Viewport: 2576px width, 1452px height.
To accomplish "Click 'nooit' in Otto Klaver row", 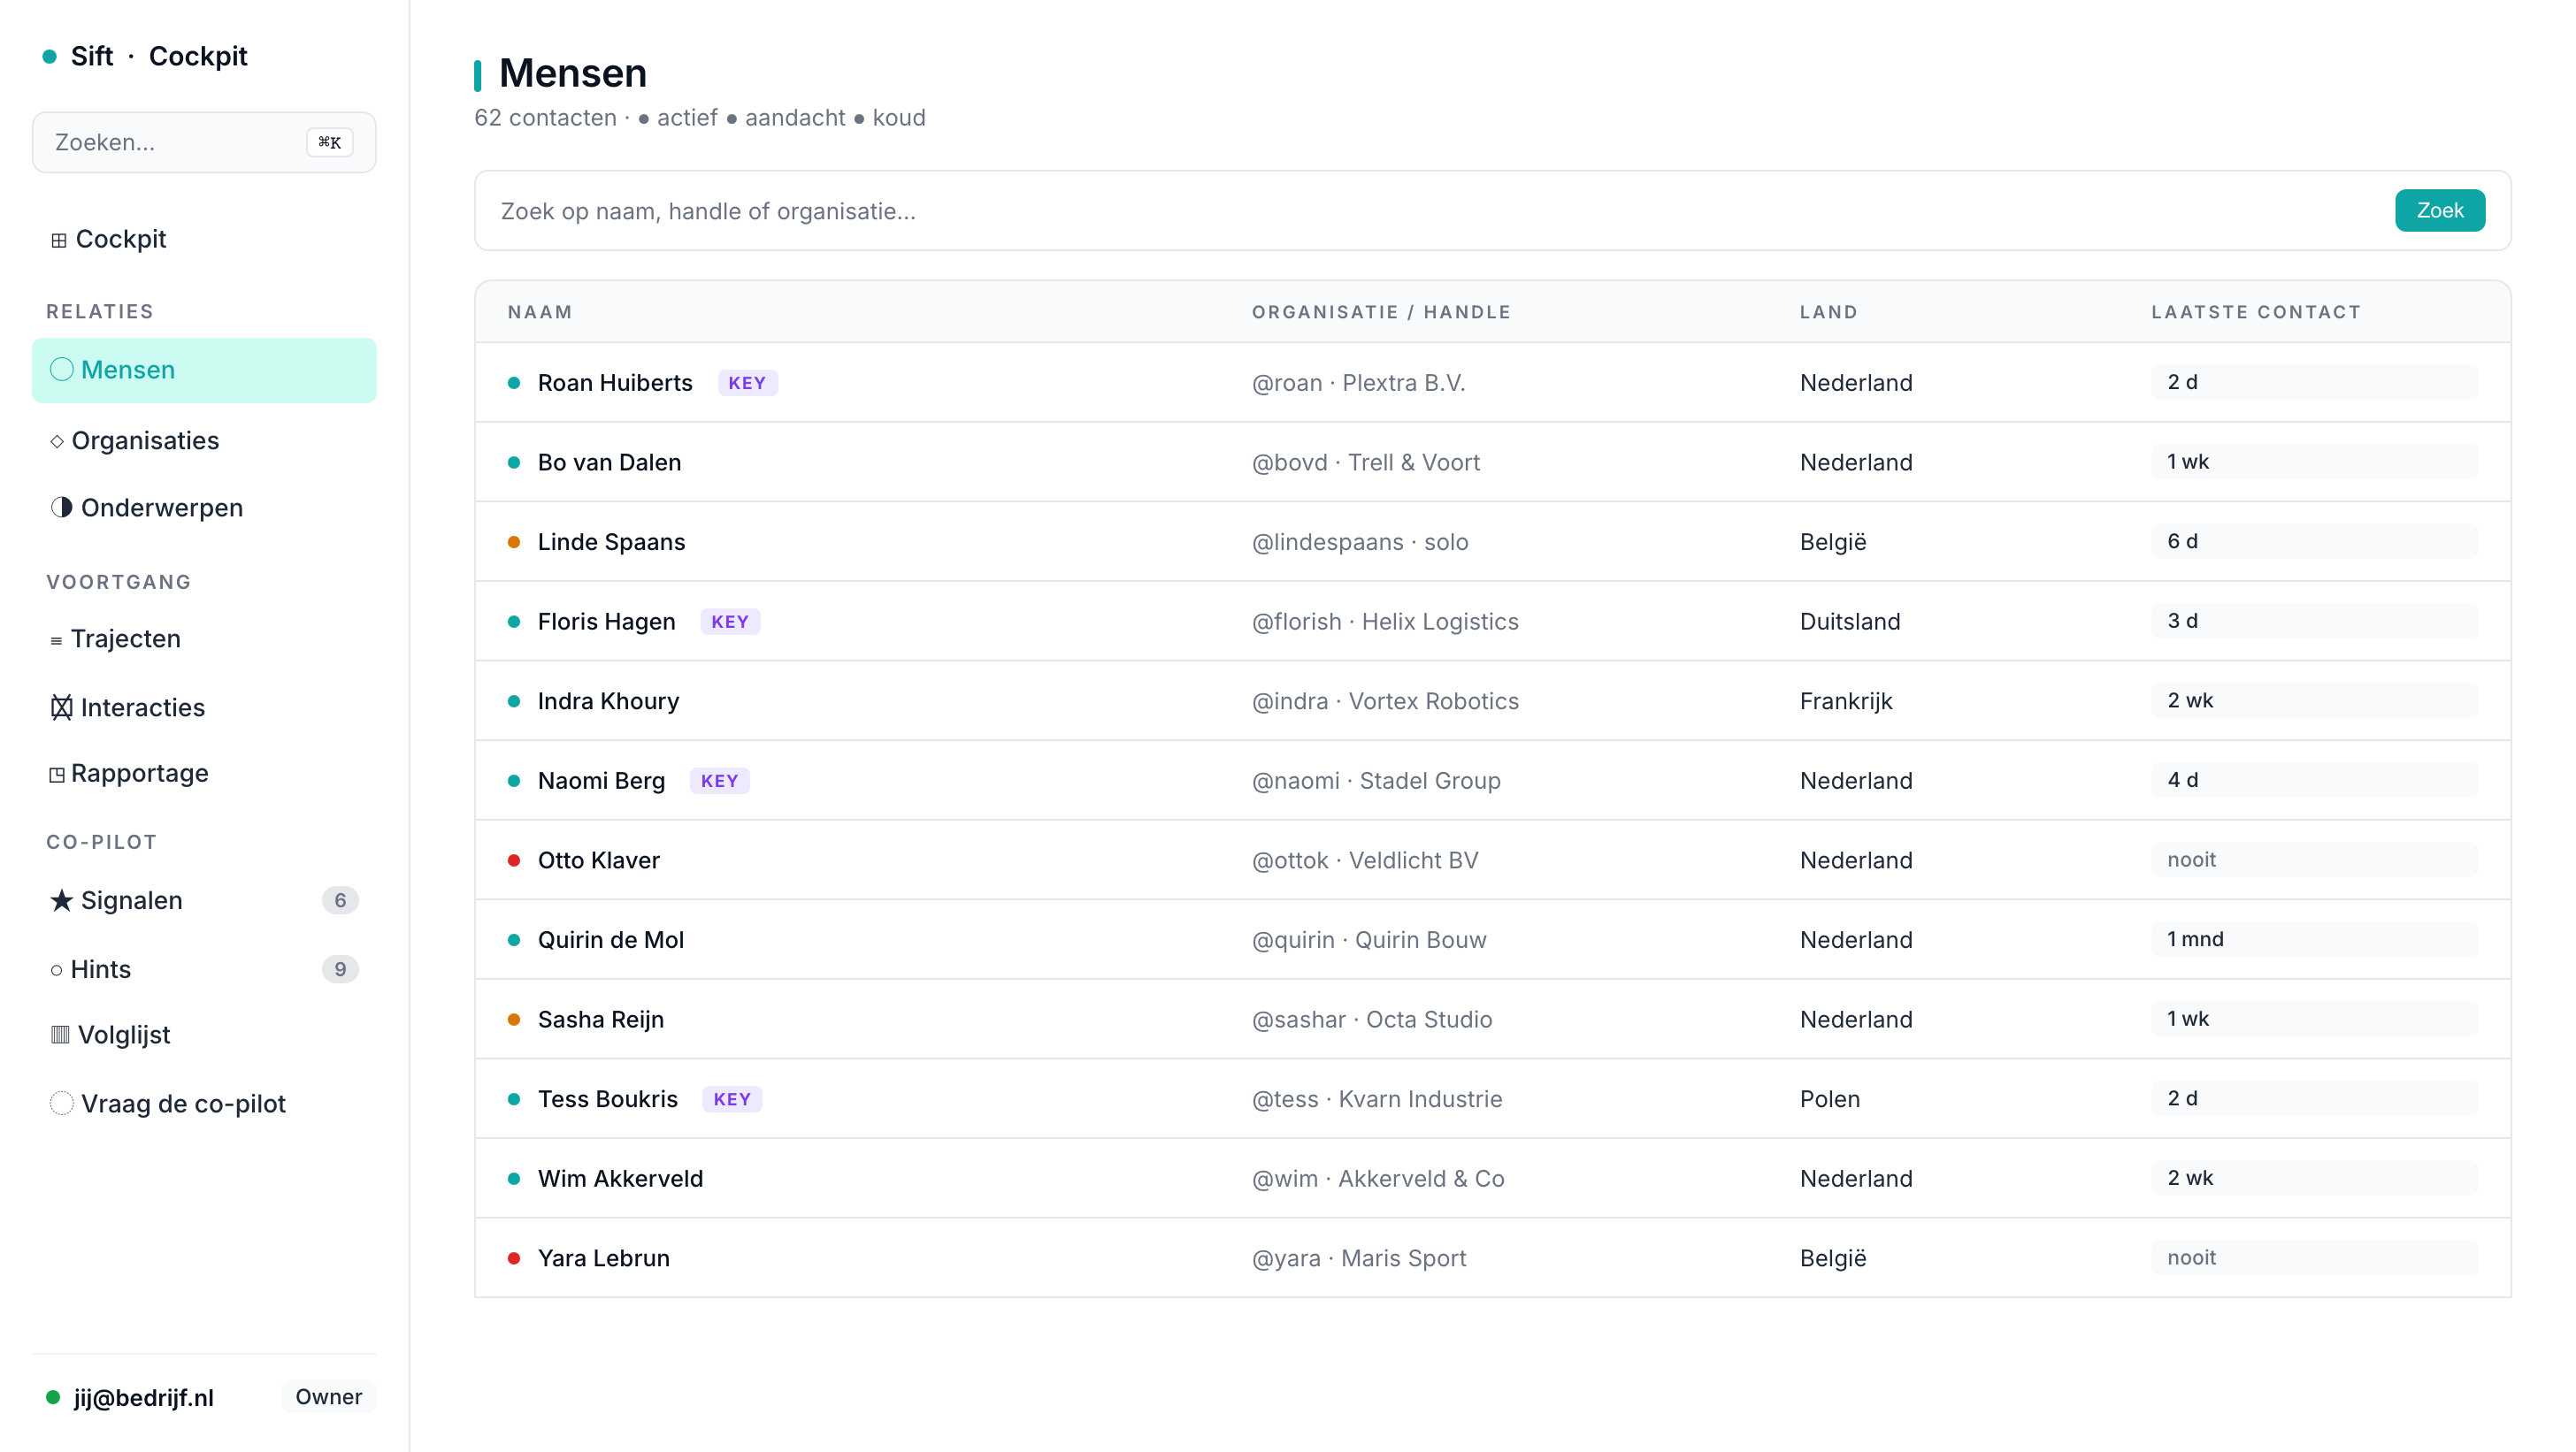I will coord(2314,860).
